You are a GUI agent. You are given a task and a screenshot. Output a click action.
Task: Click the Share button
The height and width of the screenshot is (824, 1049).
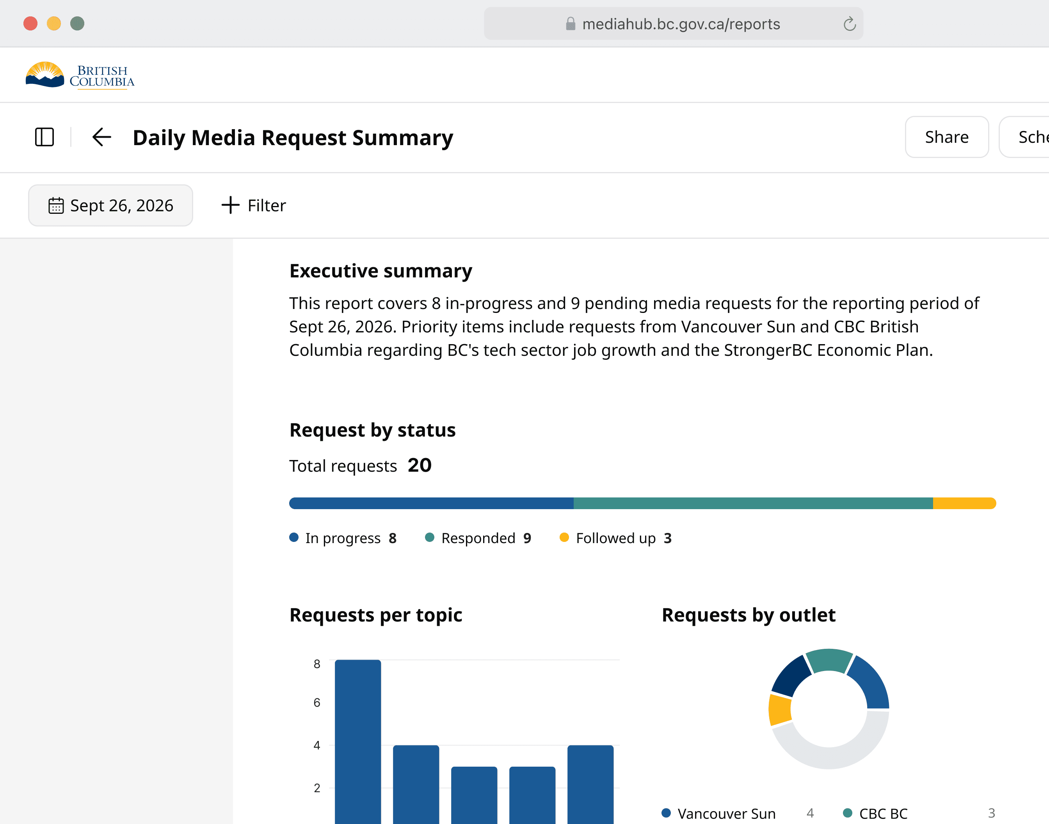pos(947,137)
